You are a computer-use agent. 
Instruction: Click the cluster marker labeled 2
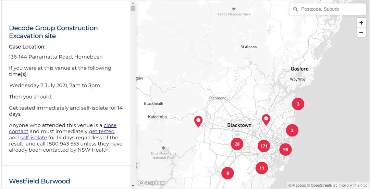coord(292,130)
